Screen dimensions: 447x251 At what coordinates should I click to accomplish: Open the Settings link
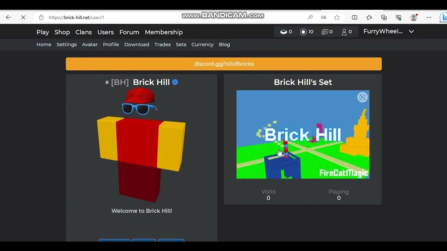pos(67,45)
